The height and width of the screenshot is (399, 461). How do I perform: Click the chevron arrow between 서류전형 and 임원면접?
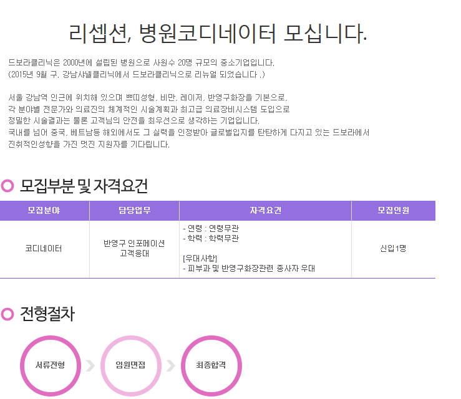click(x=90, y=365)
